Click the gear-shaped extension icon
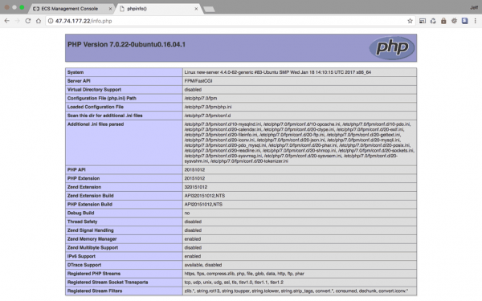 point(454,21)
